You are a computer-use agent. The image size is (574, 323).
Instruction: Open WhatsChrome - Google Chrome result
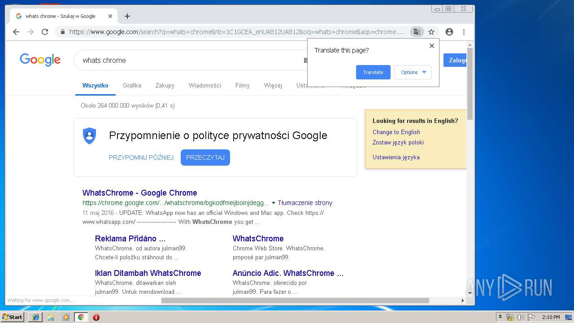140,193
